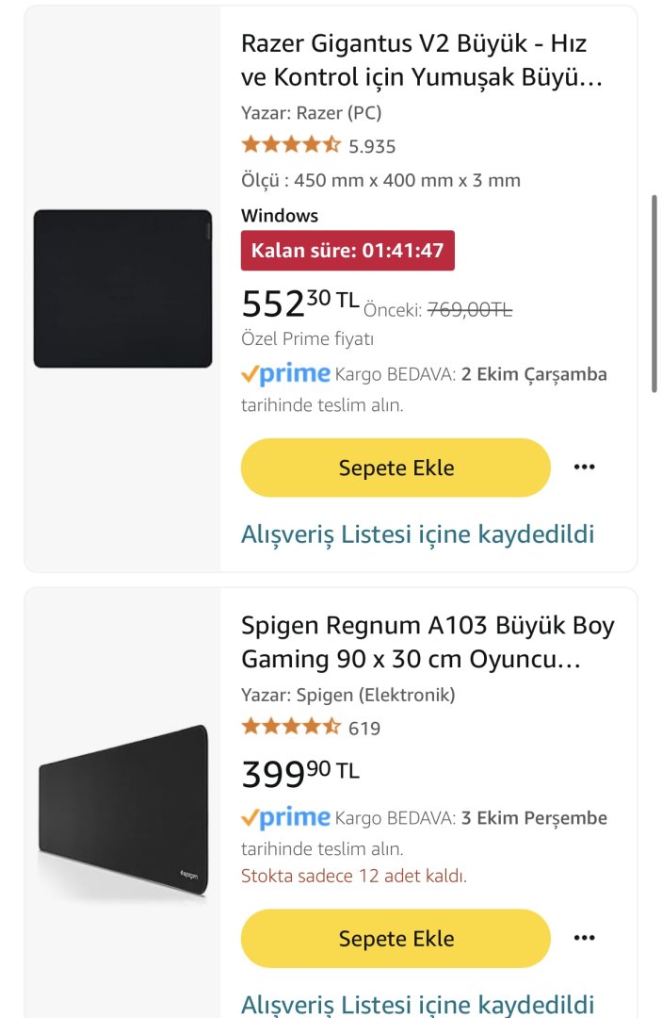This screenshot has height=1018, width=662.
Task: Click the 619 review count
Action: [x=364, y=729]
